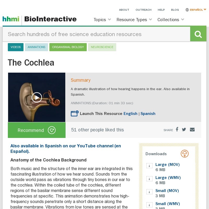This screenshot has width=209, height=209.
Task: Share via the email envelope icon
Action: (x=192, y=129)
